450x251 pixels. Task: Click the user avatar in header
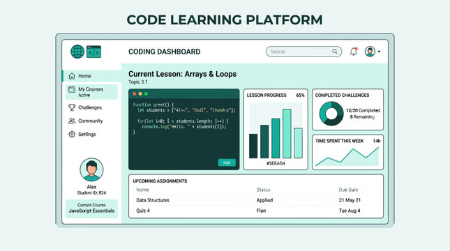(370, 52)
